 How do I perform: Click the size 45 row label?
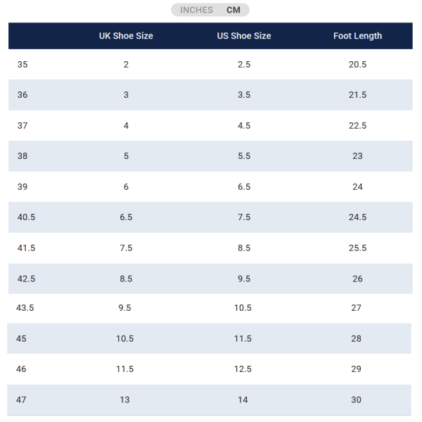(x=22, y=339)
